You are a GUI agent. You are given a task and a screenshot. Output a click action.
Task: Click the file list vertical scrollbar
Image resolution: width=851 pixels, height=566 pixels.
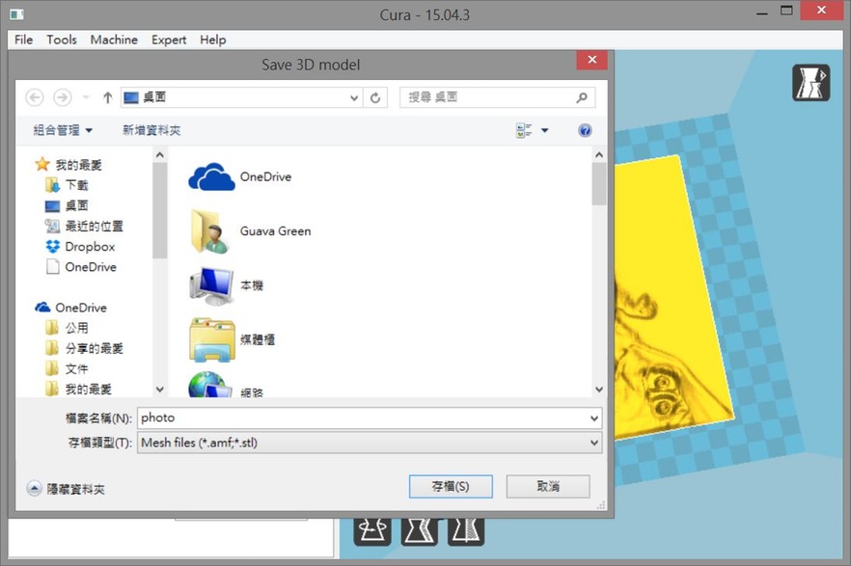tap(598, 184)
